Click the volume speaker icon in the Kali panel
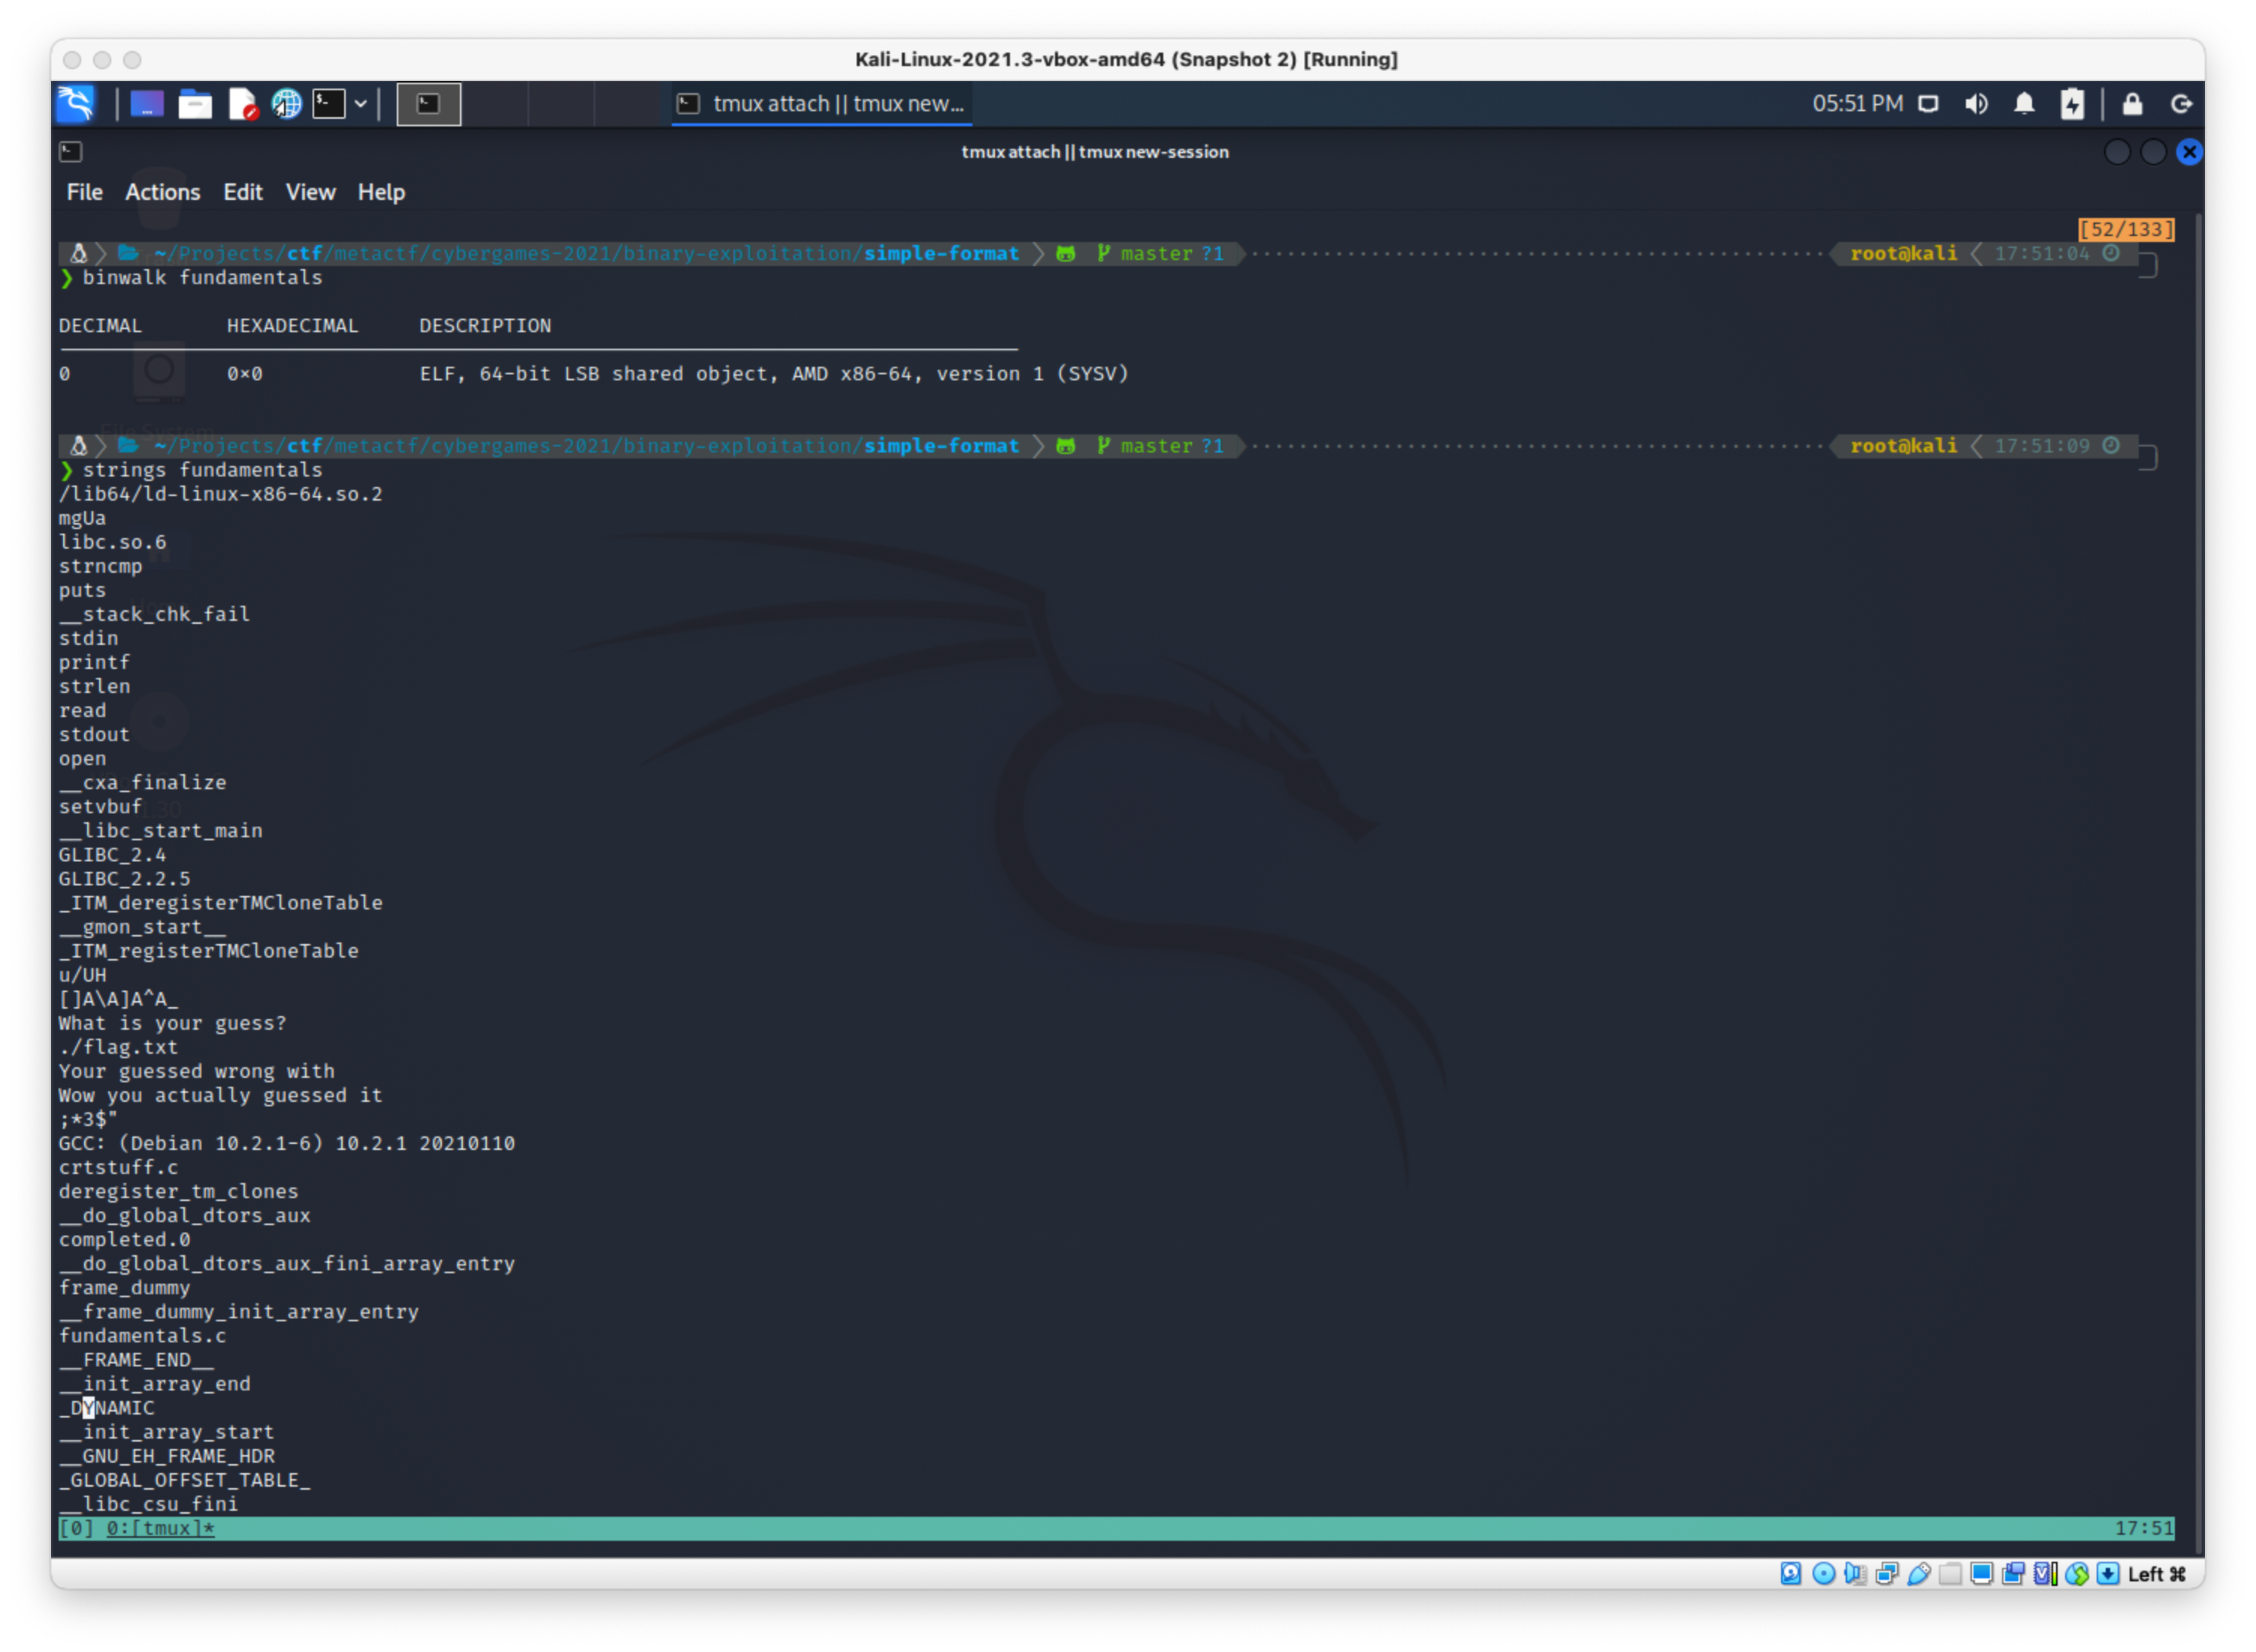Screen dimensions: 2256x1652 click(1976, 104)
